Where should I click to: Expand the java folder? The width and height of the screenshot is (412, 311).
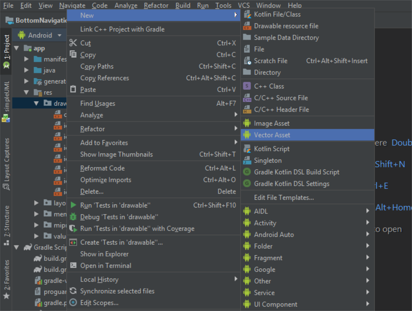pyautogui.click(x=26, y=70)
